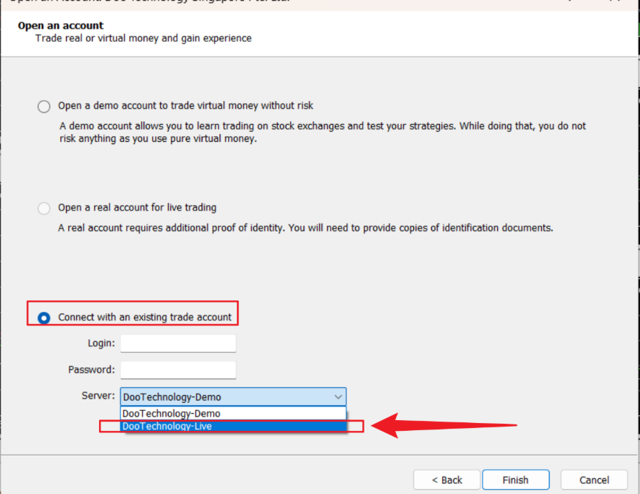Choose DooTechnology-Live from the server list
Screen dimensions: 640x494
[233, 427]
